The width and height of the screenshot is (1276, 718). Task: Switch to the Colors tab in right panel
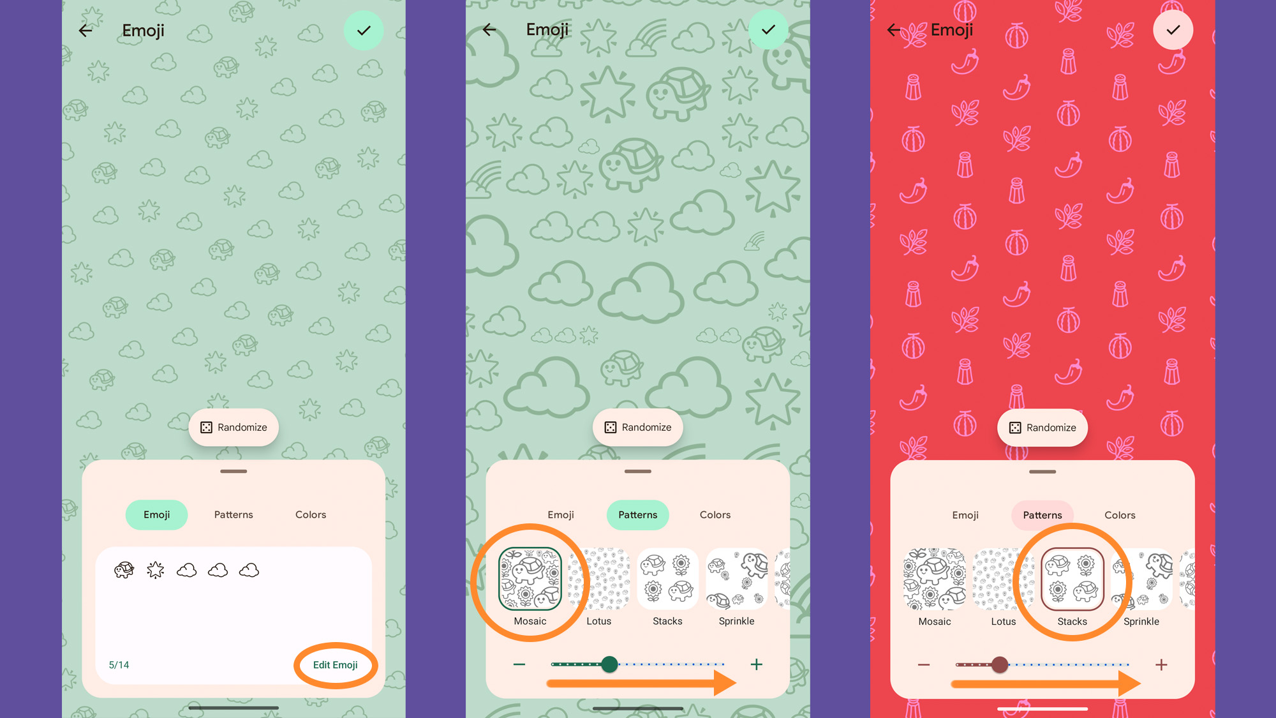[1119, 514]
